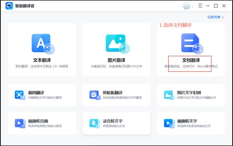Click the 文本翻译 title text

tap(42, 60)
